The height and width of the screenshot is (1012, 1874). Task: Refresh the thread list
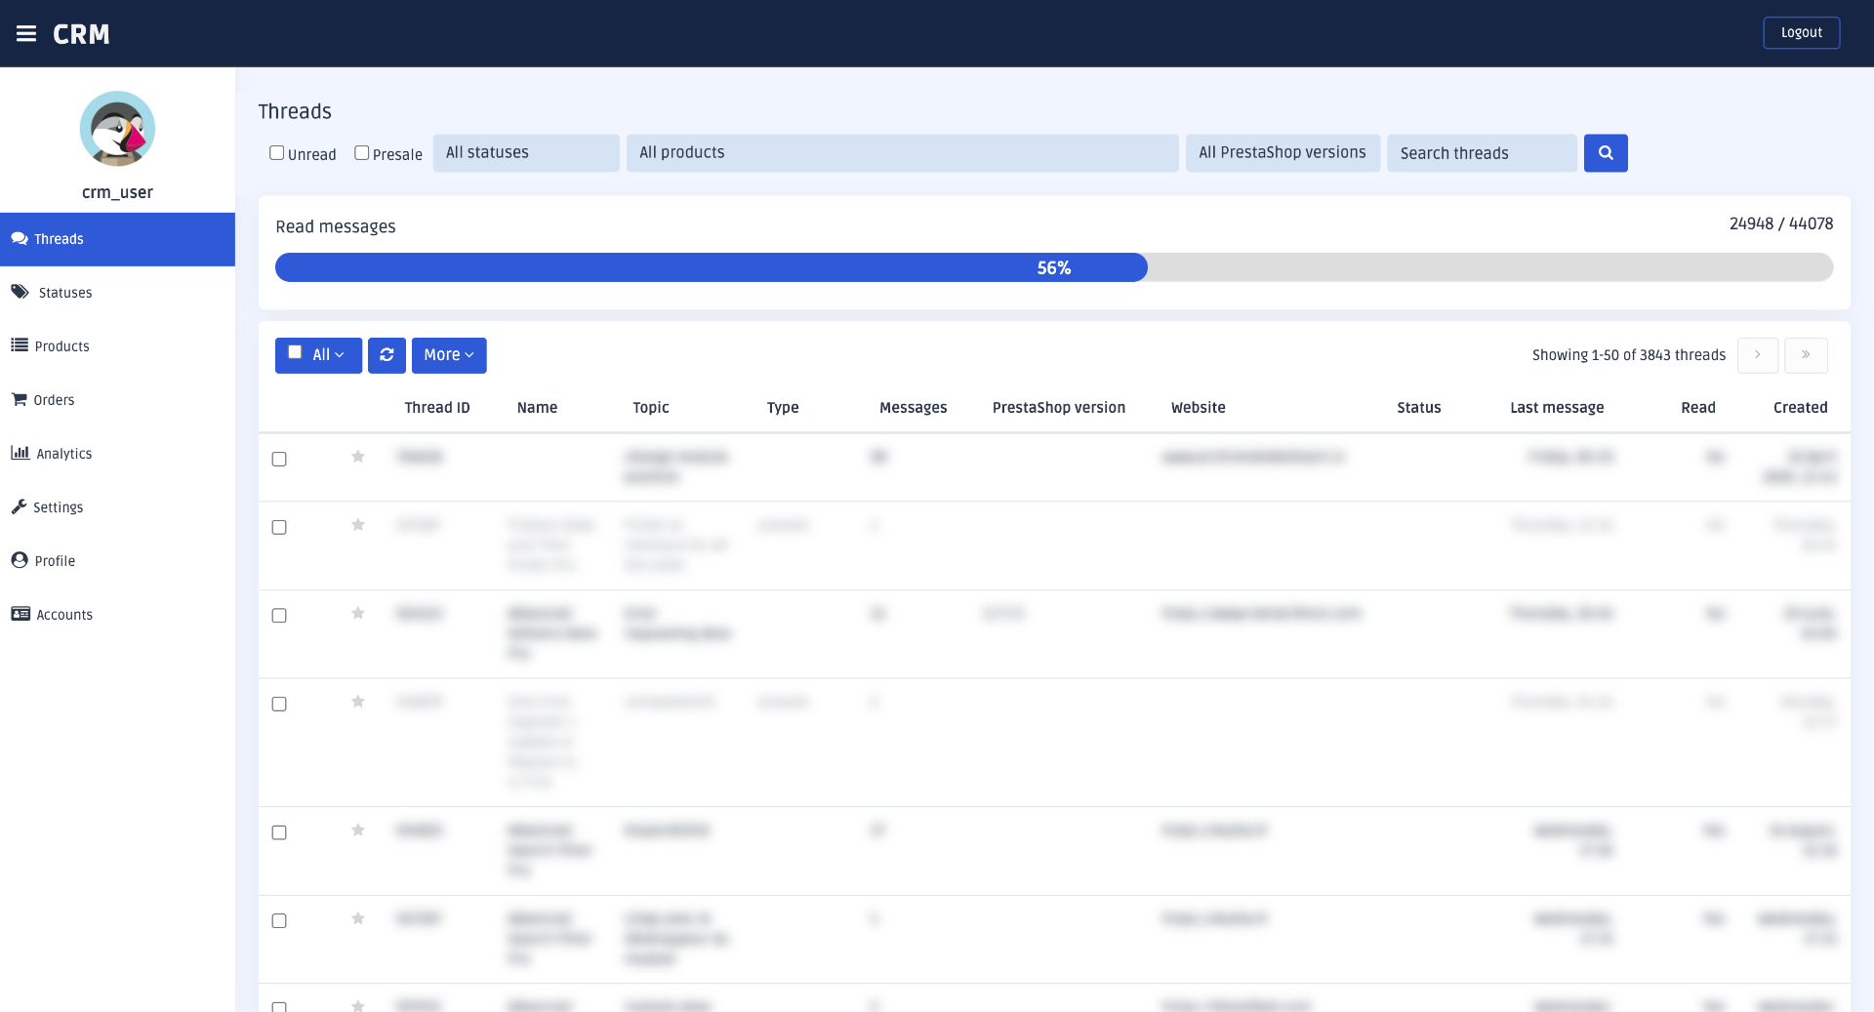(x=387, y=355)
